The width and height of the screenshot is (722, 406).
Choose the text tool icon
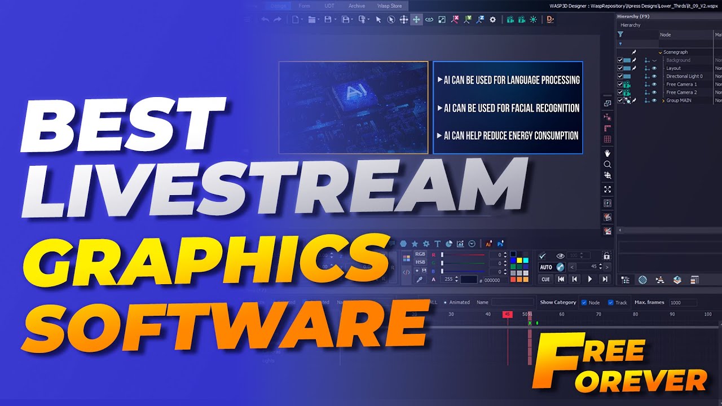click(437, 244)
